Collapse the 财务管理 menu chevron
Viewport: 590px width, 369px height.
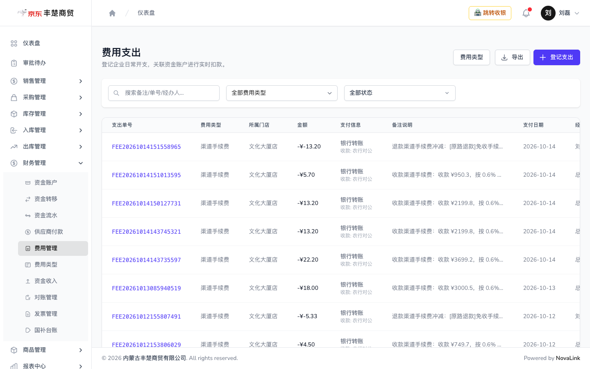click(81, 163)
